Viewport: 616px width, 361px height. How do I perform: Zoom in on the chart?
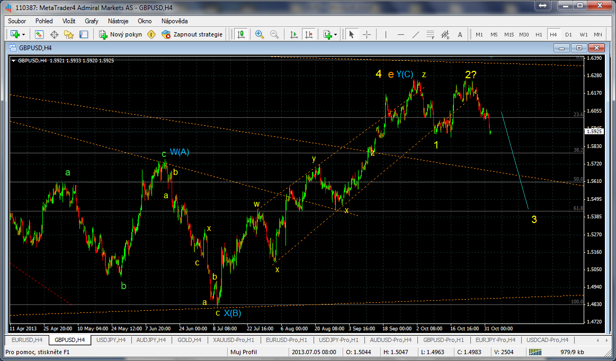pyautogui.click(x=260, y=34)
